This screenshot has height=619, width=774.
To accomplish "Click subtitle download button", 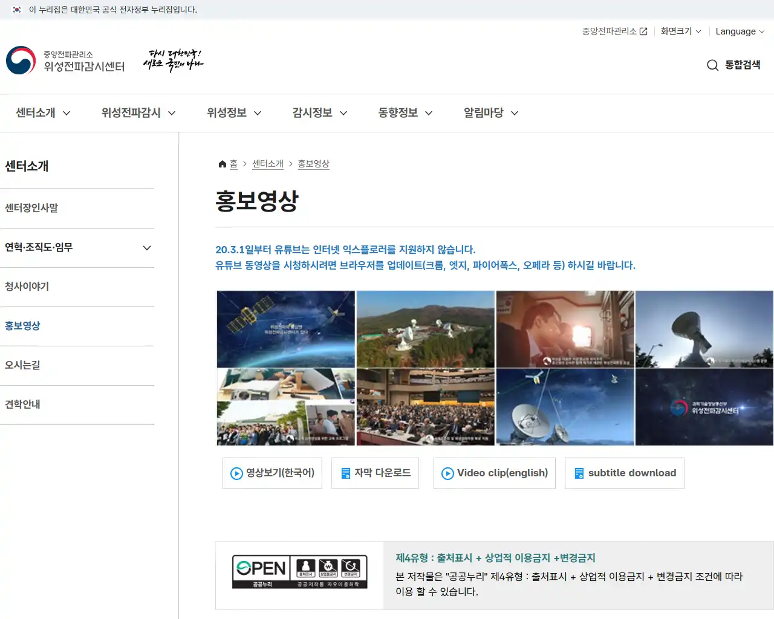I will pyautogui.click(x=625, y=473).
